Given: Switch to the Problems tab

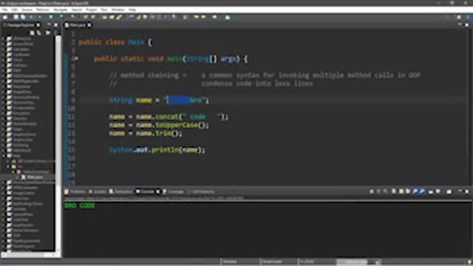Looking at the screenshot, I should point(75,191).
